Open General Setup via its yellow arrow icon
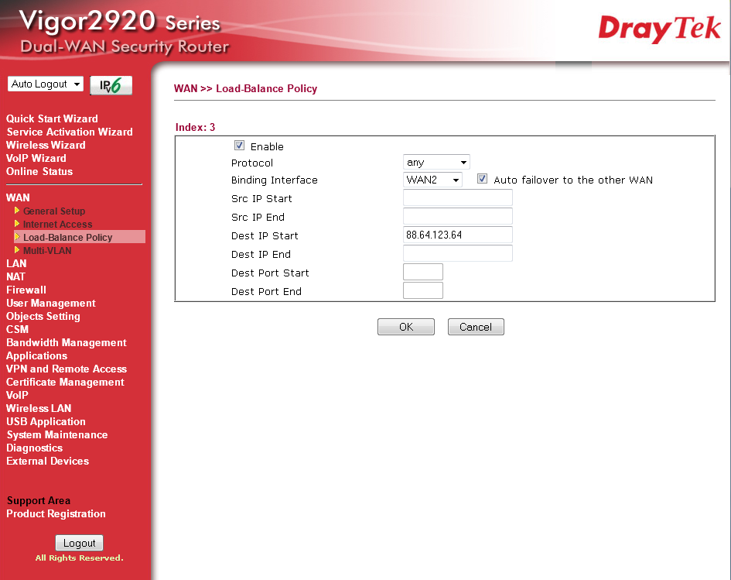 pyautogui.click(x=16, y=211)
